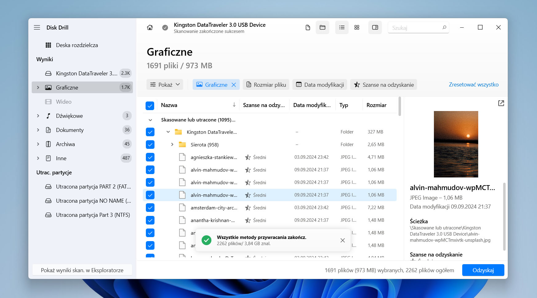The image size is (537, 298).
Task: Uncheck checkbox of 7,22 MB file row
Action: (x=150, y=208)
